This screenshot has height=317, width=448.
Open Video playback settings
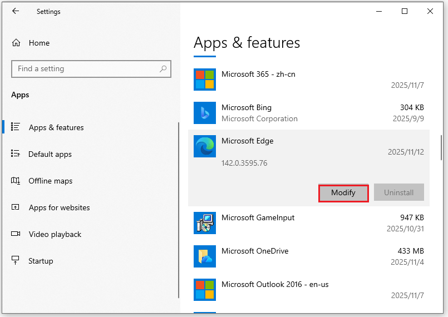click(55, 234)
